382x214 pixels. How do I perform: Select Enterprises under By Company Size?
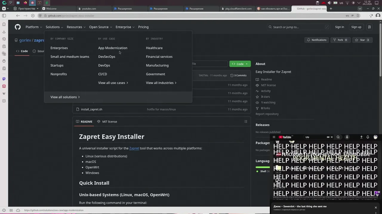(x=59, y=48)
